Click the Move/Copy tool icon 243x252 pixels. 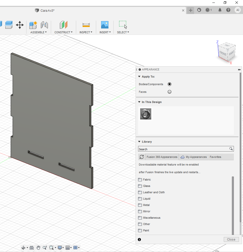tap(20, 25)
